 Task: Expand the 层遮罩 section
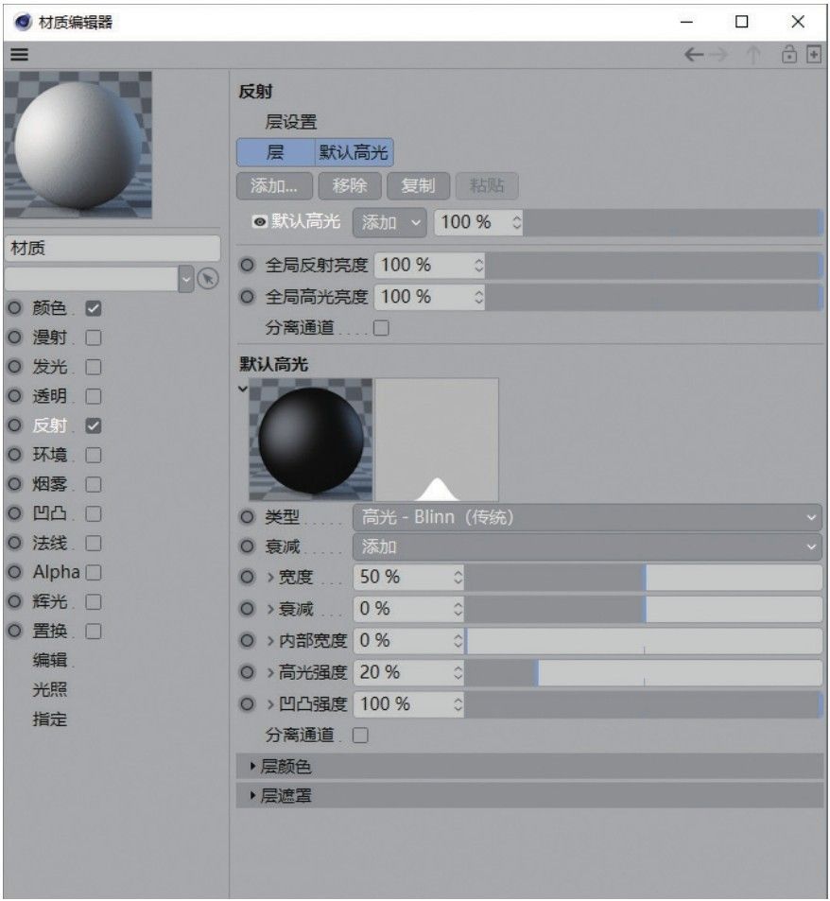[x=529, y=796]
